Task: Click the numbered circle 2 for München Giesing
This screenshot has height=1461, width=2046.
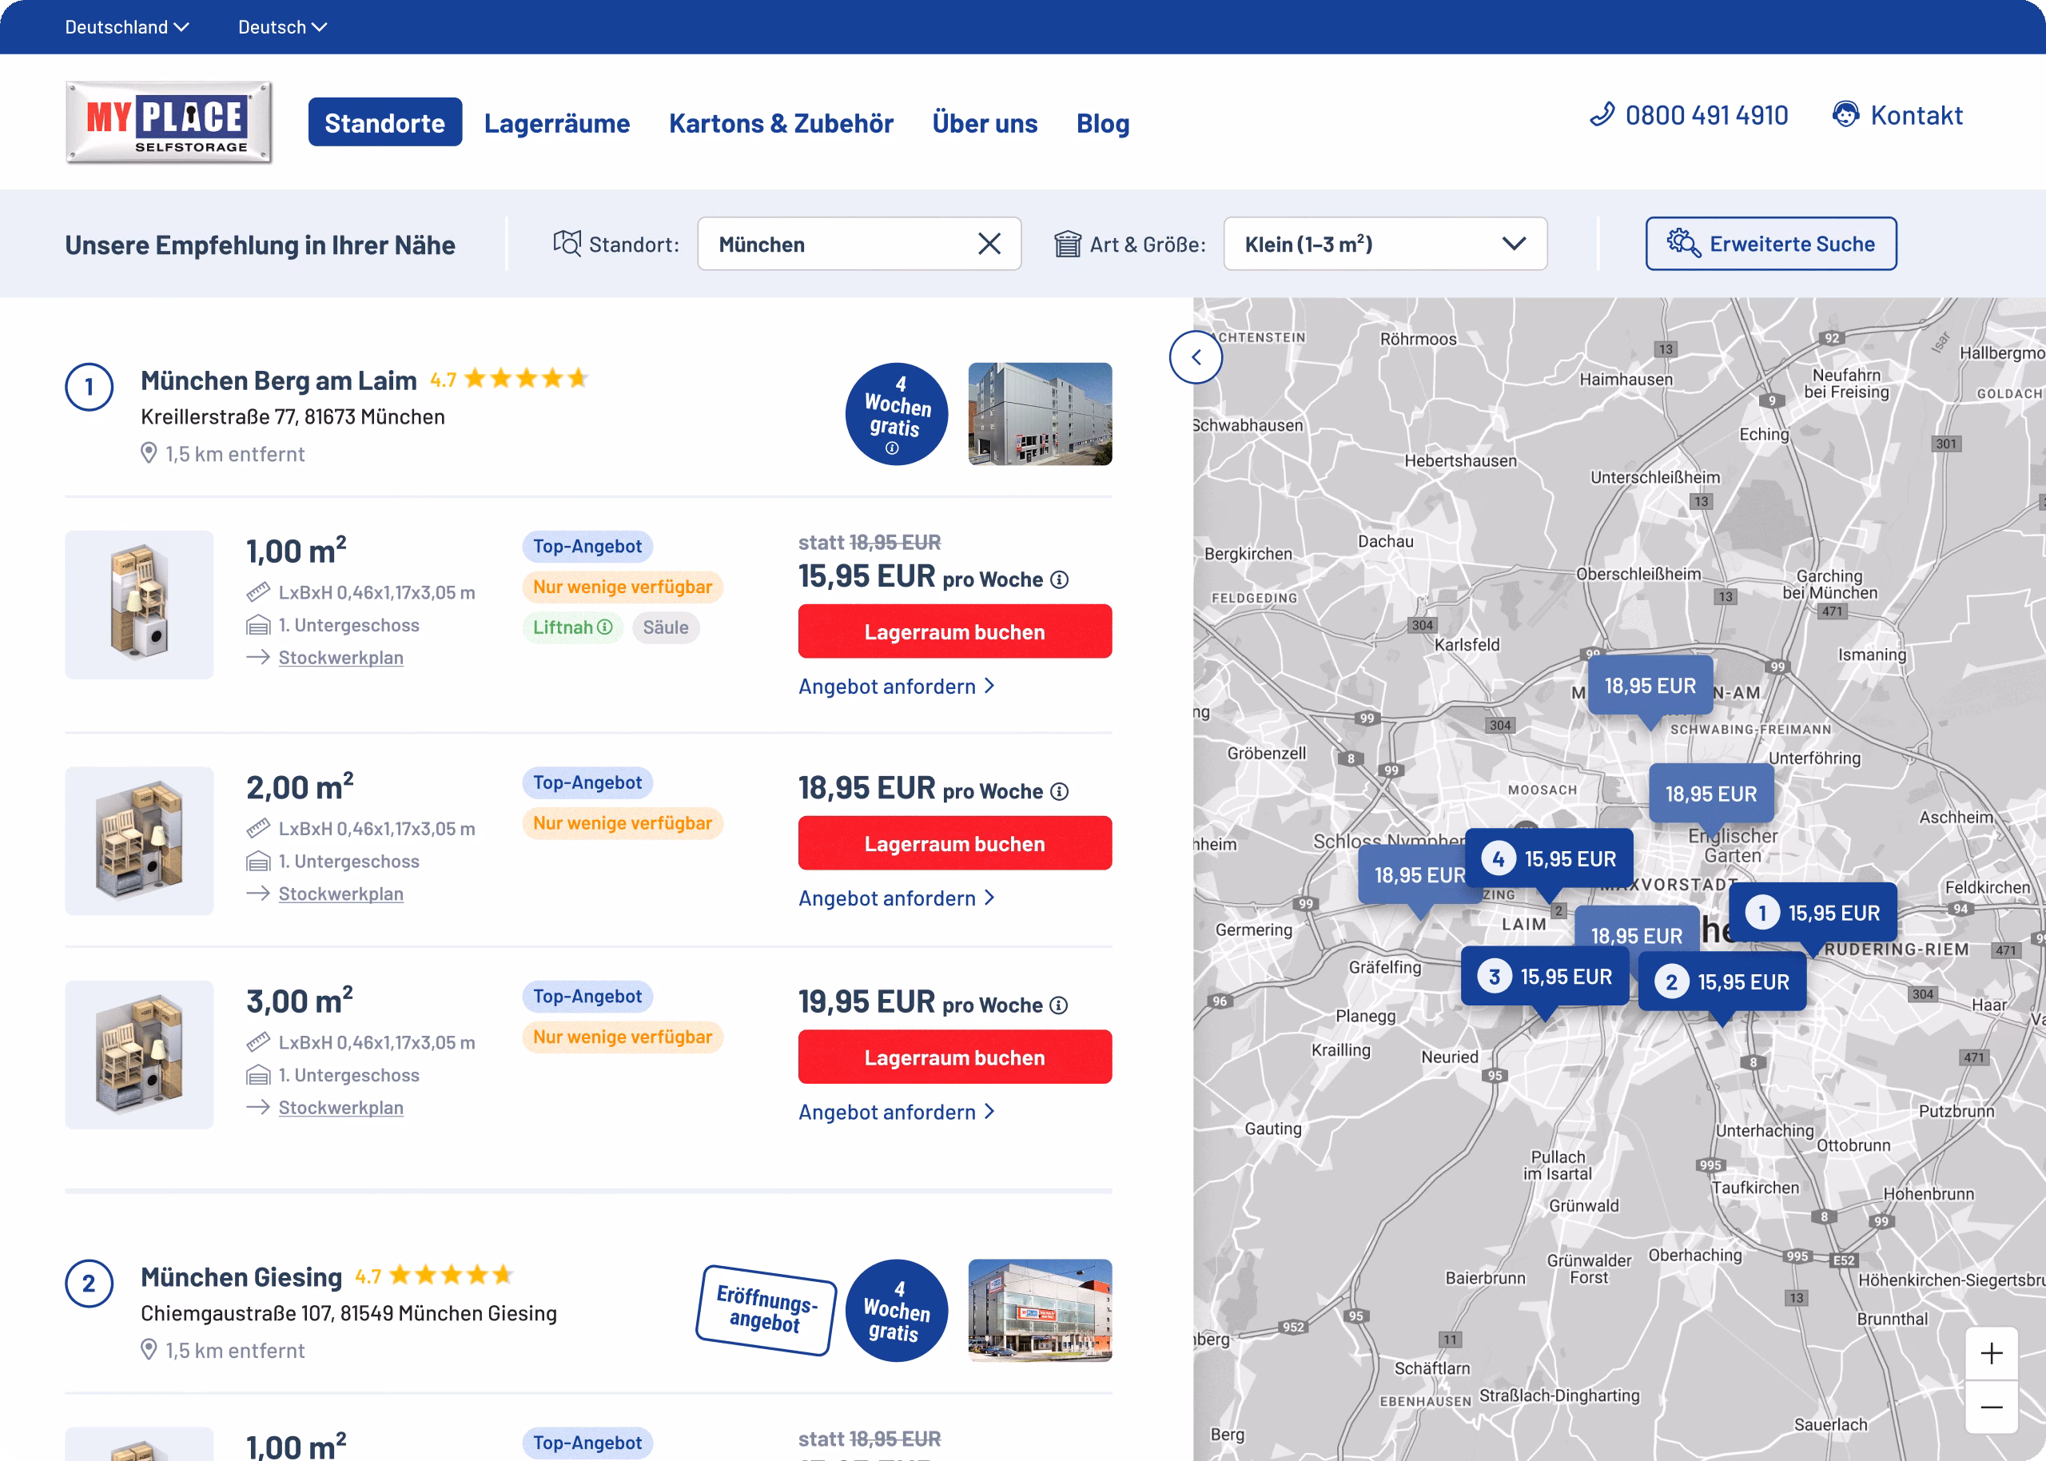Action: (89, 1284)
